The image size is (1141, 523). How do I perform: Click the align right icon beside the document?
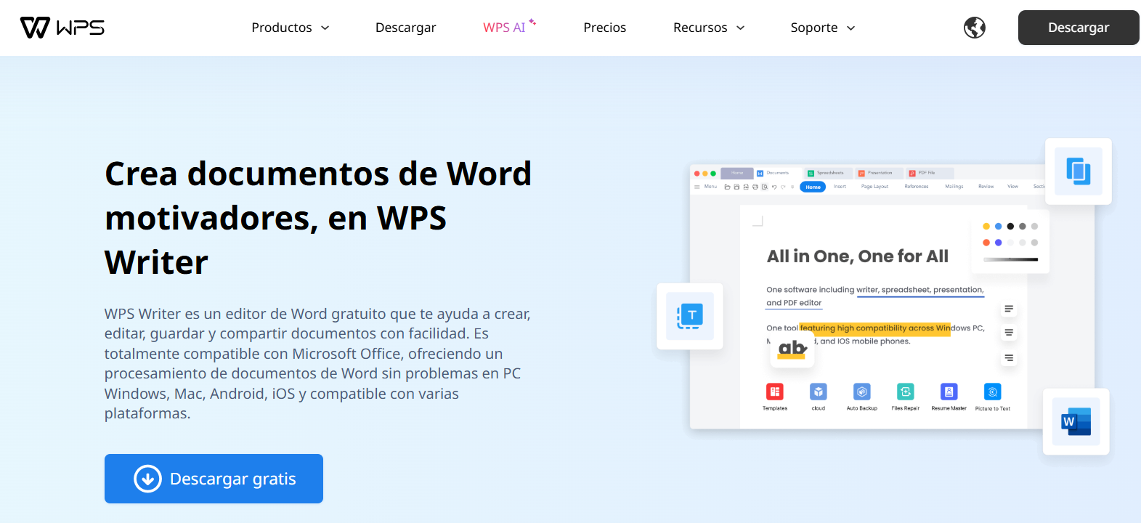(1009, 358)
